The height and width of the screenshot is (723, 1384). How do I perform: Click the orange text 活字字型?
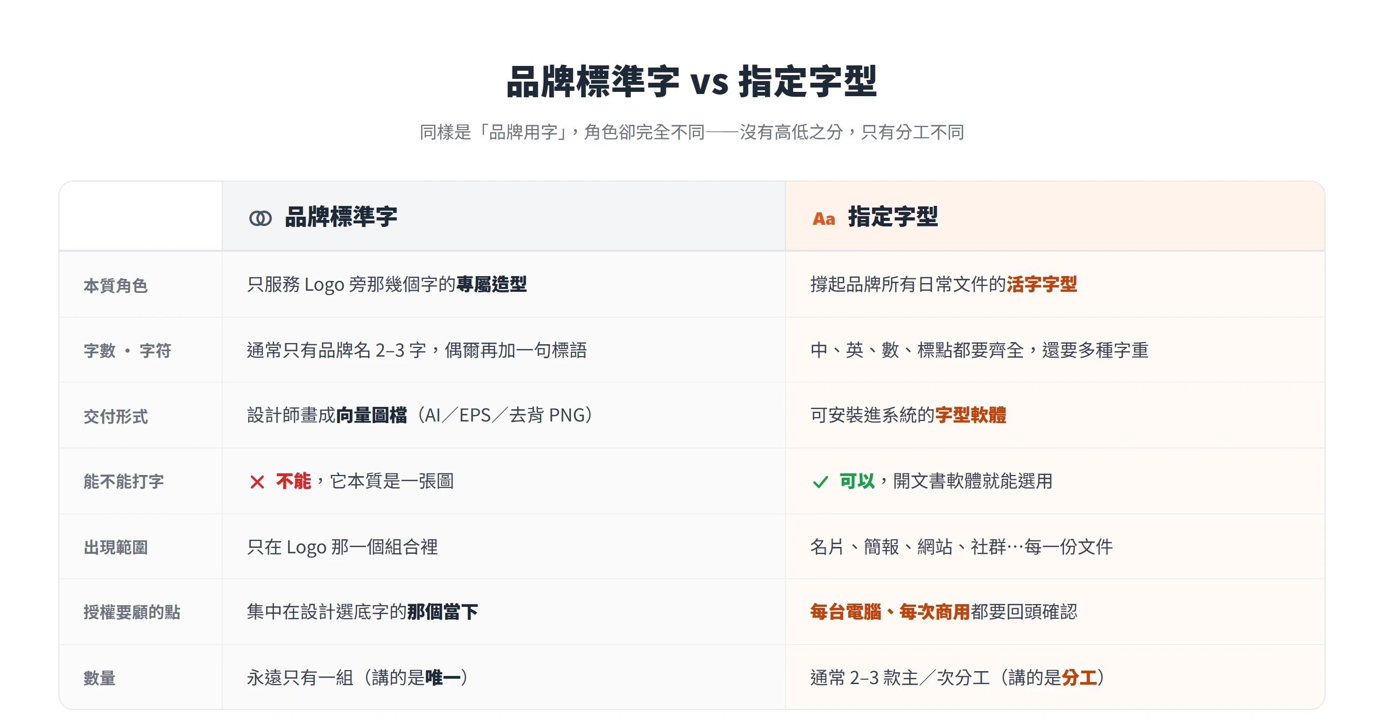1042,284
